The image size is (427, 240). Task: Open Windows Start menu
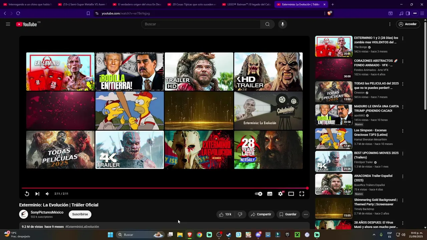click(110, 235)
